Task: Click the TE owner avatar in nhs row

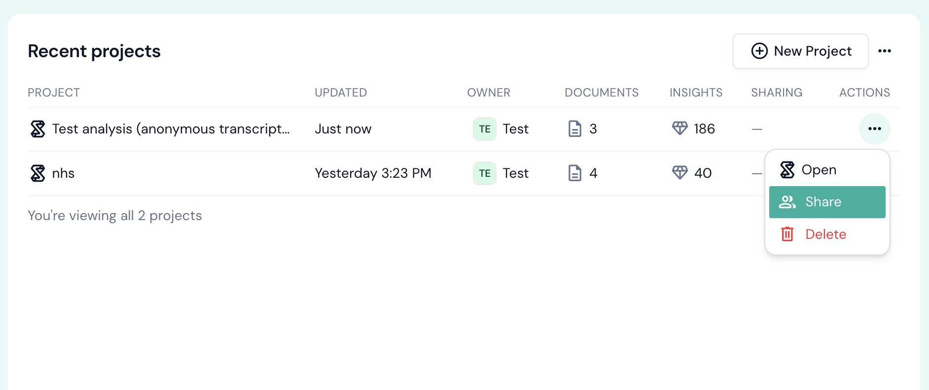Action: click(x=484, y=173)
